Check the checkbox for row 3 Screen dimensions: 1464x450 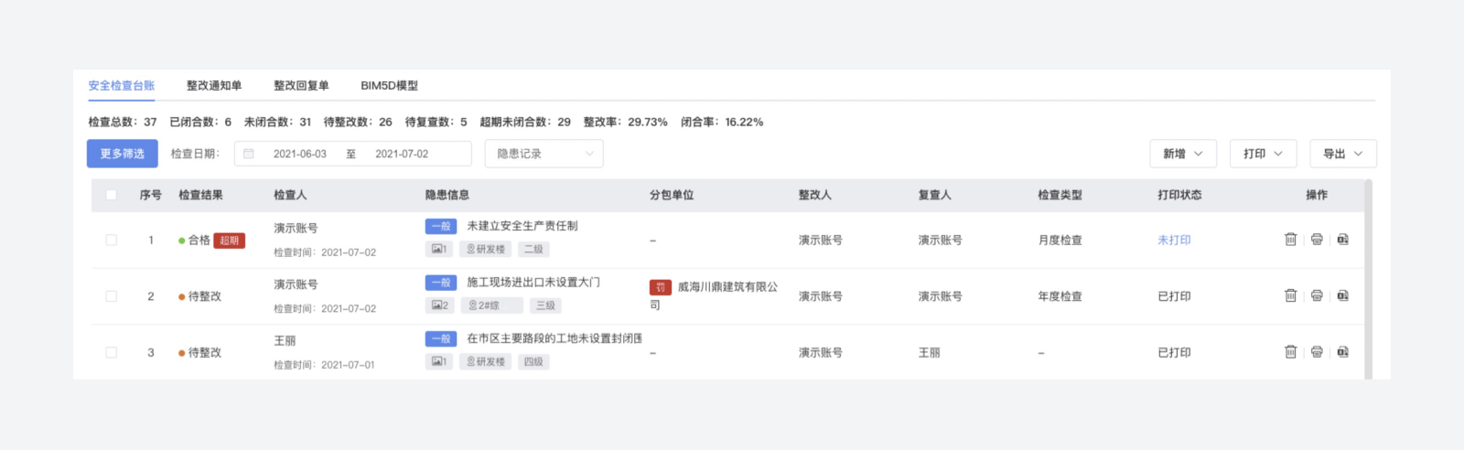click(112, 352)
